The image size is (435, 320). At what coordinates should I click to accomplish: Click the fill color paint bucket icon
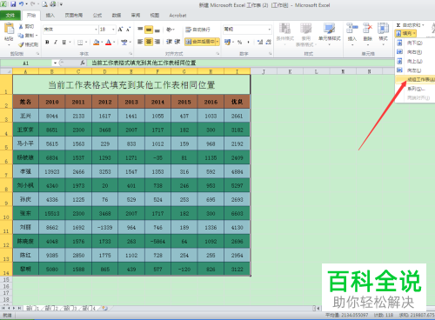[97, 43]
